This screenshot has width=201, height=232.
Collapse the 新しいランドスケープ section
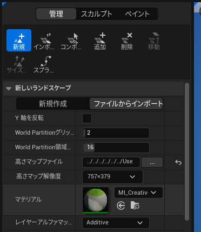[9, 89]
